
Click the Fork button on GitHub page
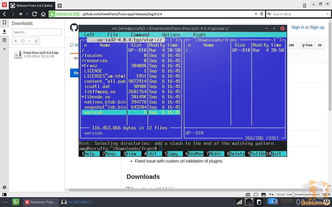tap(307, 45)
